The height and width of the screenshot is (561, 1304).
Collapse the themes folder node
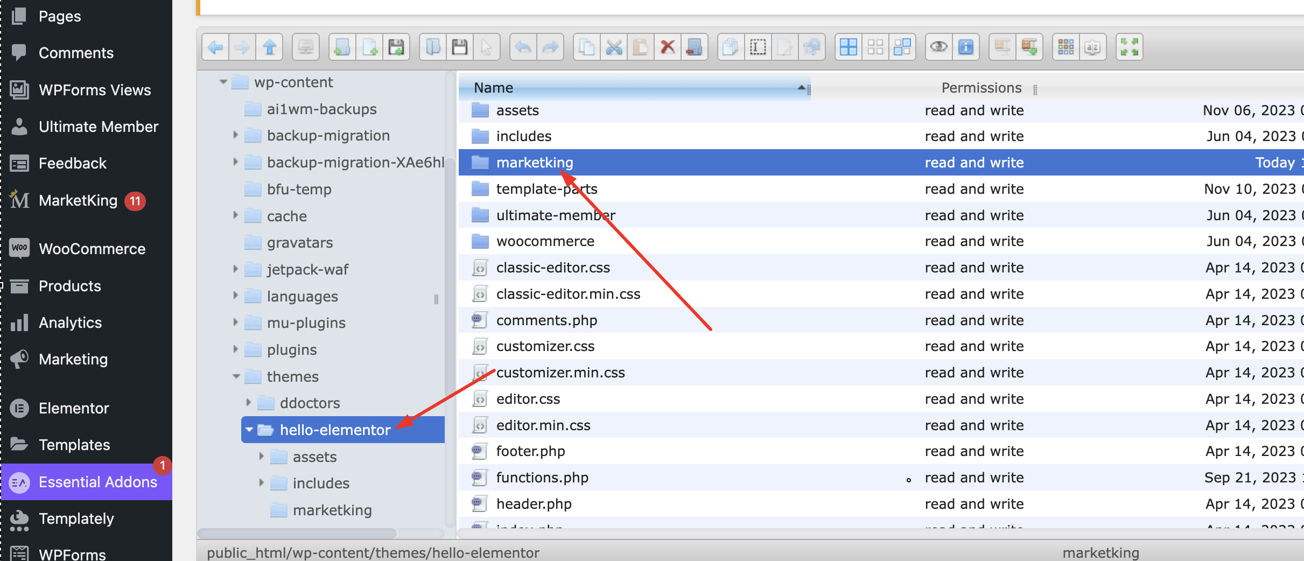pyautogui.click(x=236, y=376)
